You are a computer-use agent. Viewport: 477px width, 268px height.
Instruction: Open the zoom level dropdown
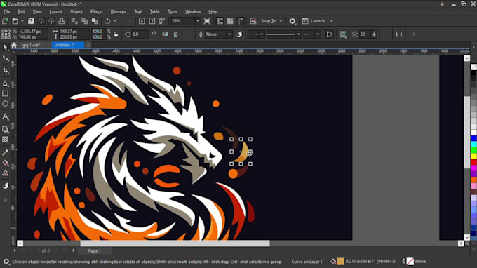[x=198, y=21]
